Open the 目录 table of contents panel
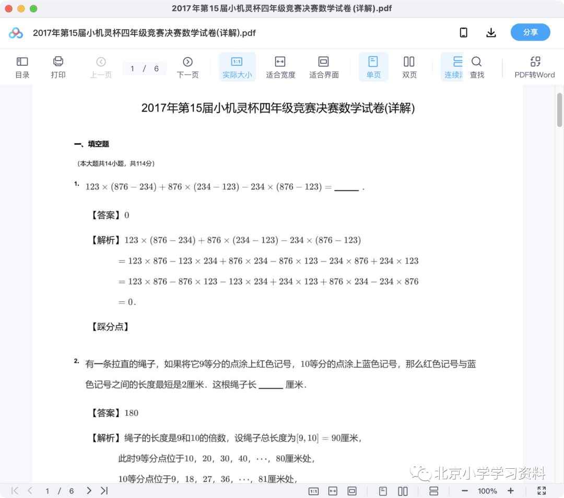Screen dimensions: 564x498 pos(22,67)
